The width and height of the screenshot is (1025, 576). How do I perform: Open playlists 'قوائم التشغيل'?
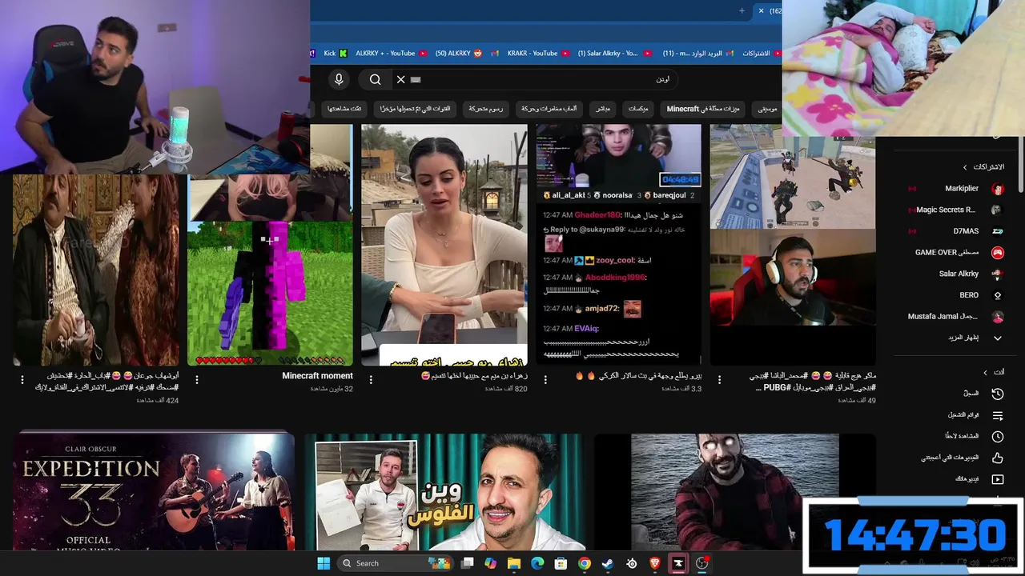pyautogui.click(x=957, y=415)
